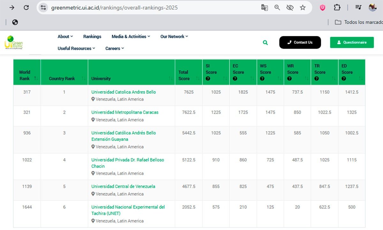
Task: Select total score 7622.5
Action: (x=189, y=112)
